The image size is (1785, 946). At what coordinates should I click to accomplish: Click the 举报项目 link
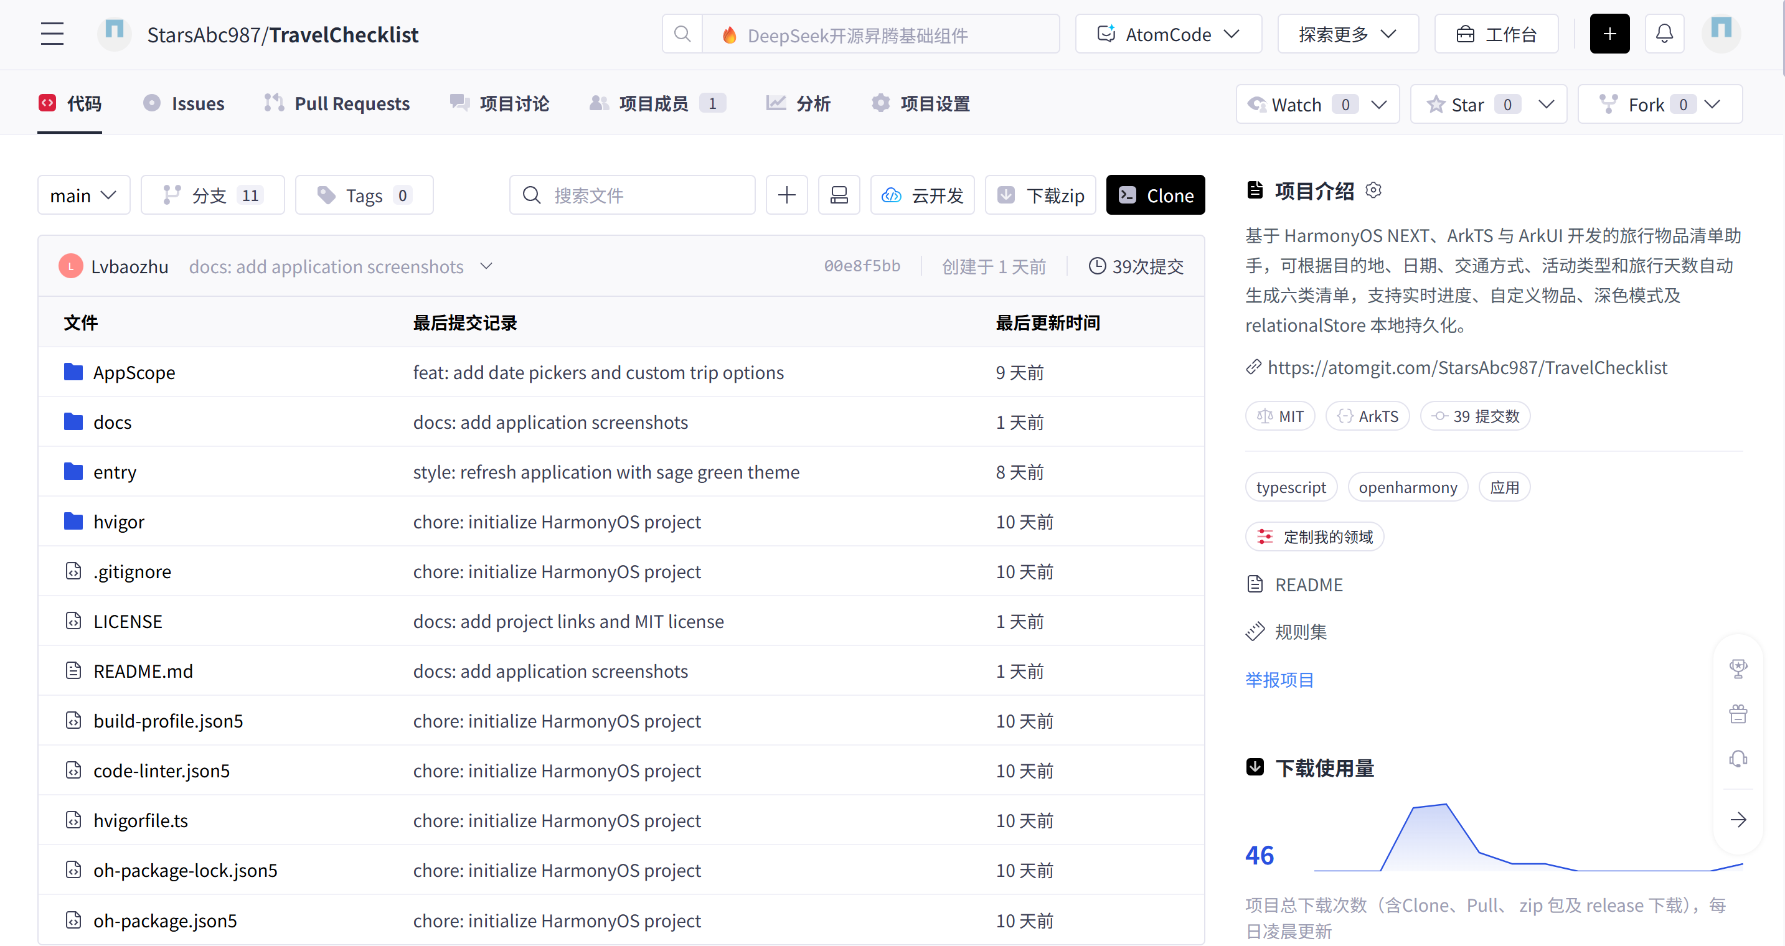(1279, 680)
